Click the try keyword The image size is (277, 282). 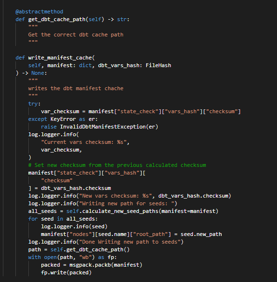(33, 104)
